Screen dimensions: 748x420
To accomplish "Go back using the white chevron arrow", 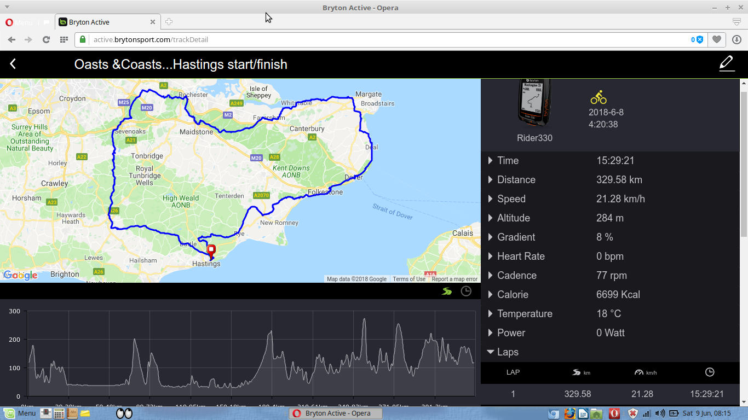I will tap(13, 64).
